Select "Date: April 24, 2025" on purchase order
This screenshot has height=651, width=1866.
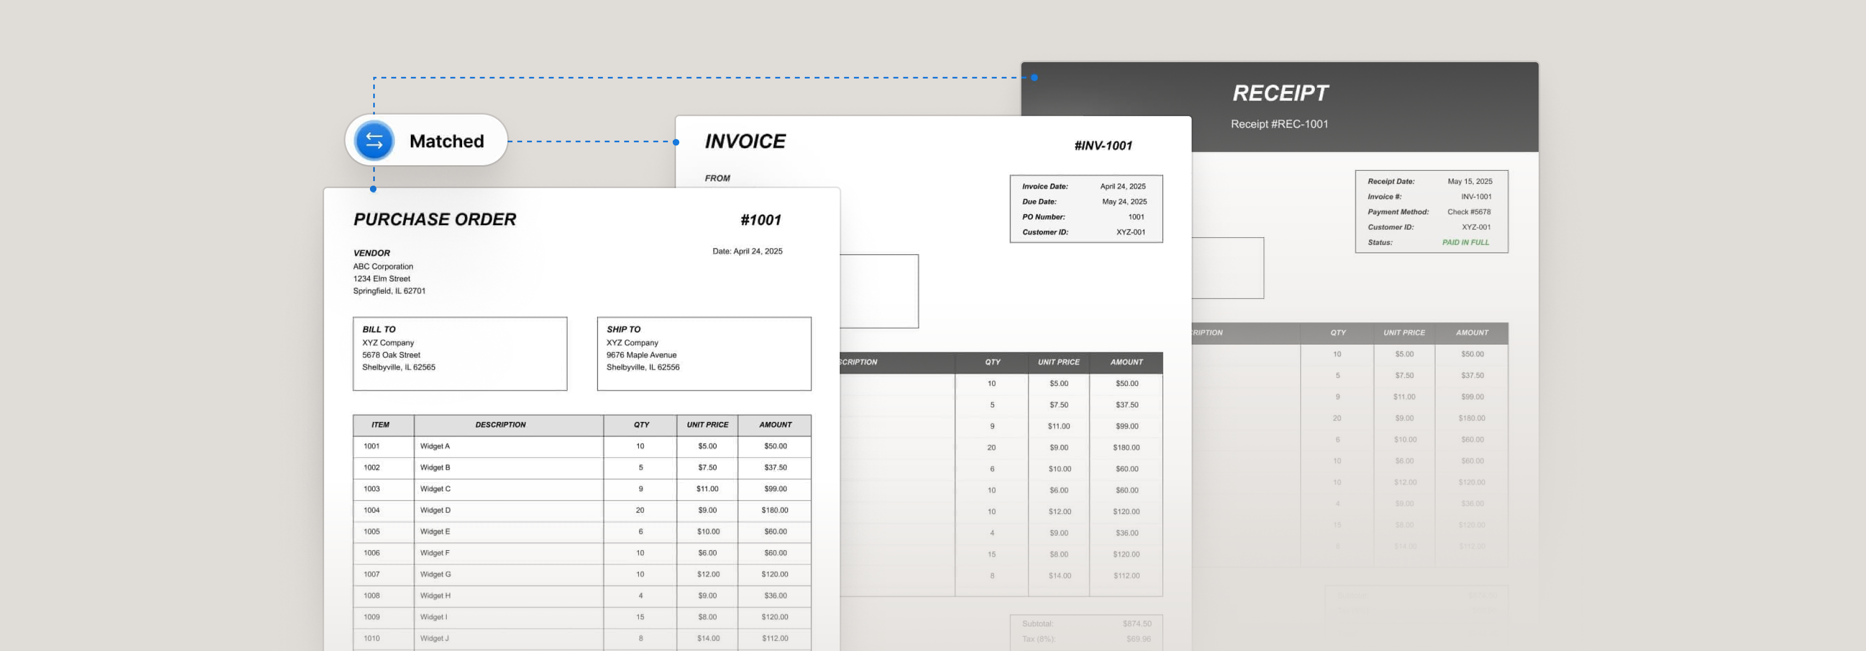747,251
